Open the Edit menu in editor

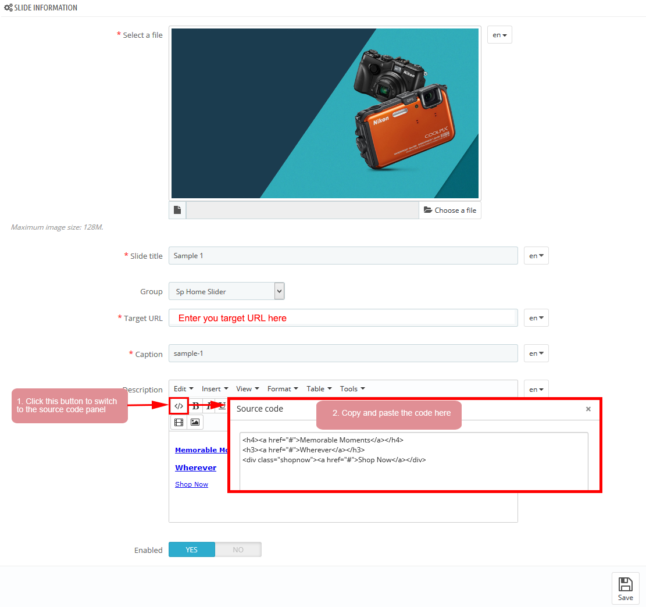point(183,389)
